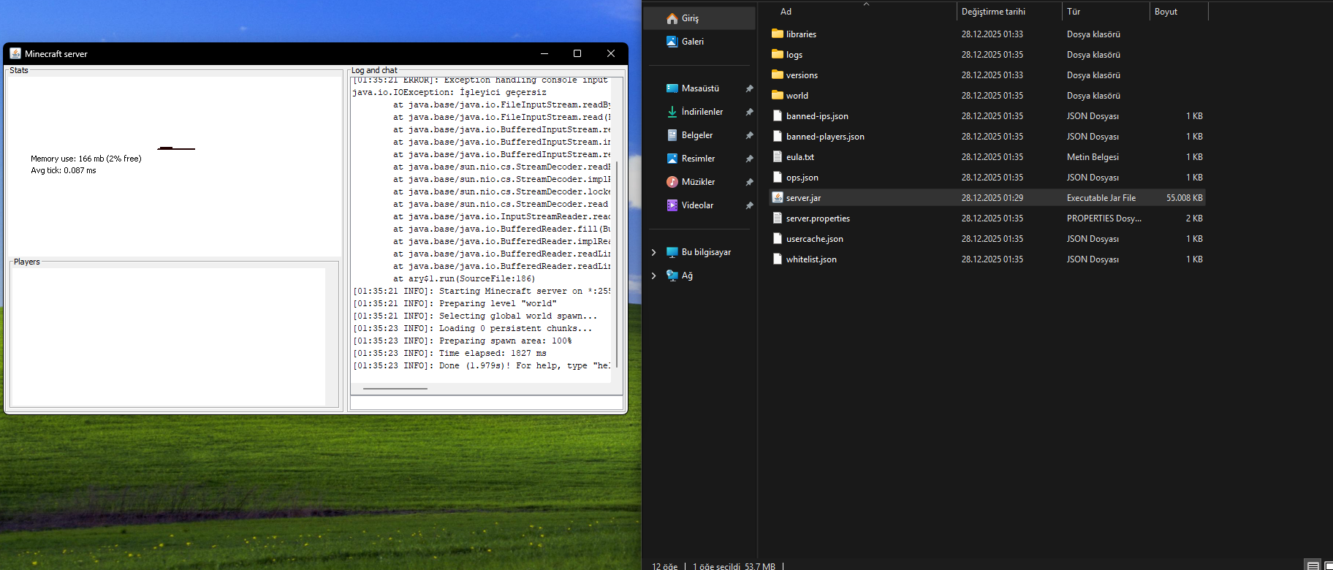Click the Giriş home icon in sidebar

point(672,18)
